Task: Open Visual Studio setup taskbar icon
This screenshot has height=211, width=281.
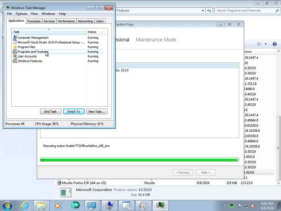Action: pos(126,206)
